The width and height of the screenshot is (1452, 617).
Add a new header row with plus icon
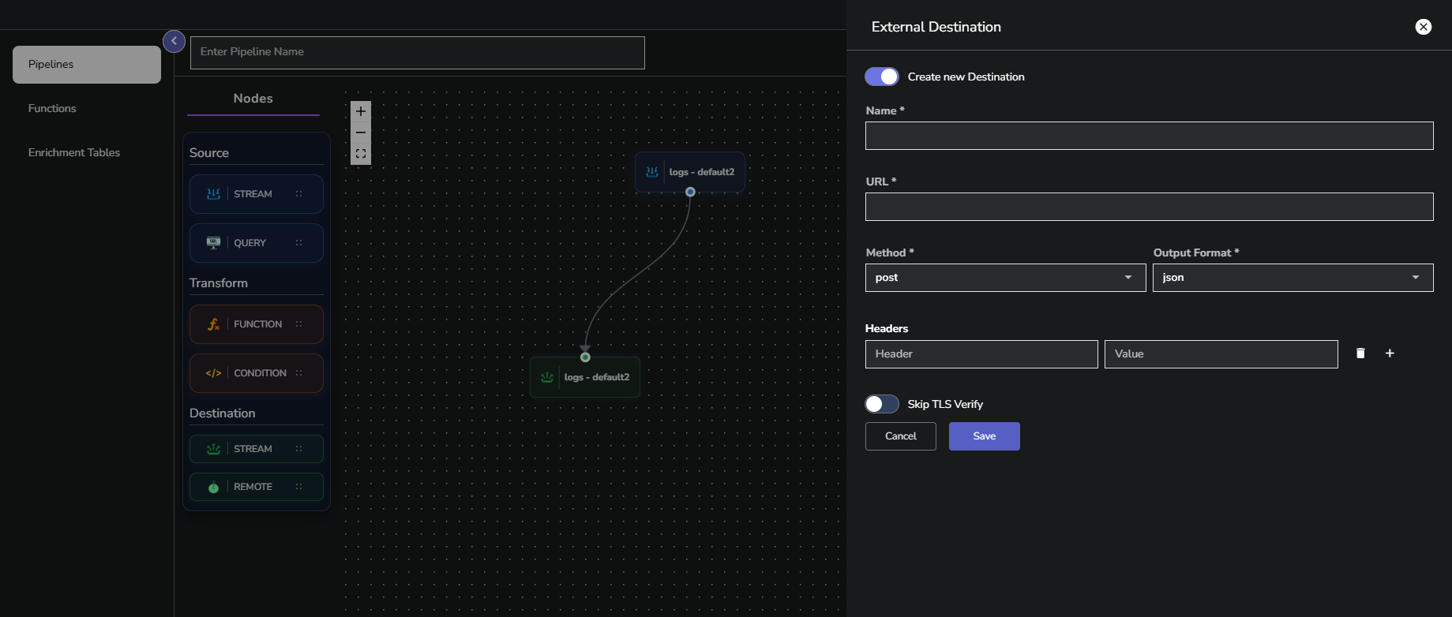coord(1390,353)
